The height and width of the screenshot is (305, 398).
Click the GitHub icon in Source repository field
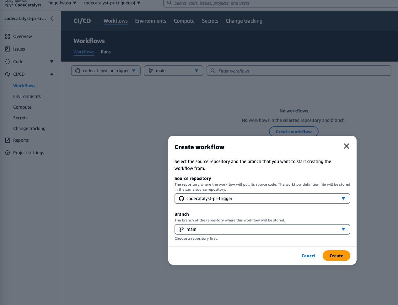[181, 199]
